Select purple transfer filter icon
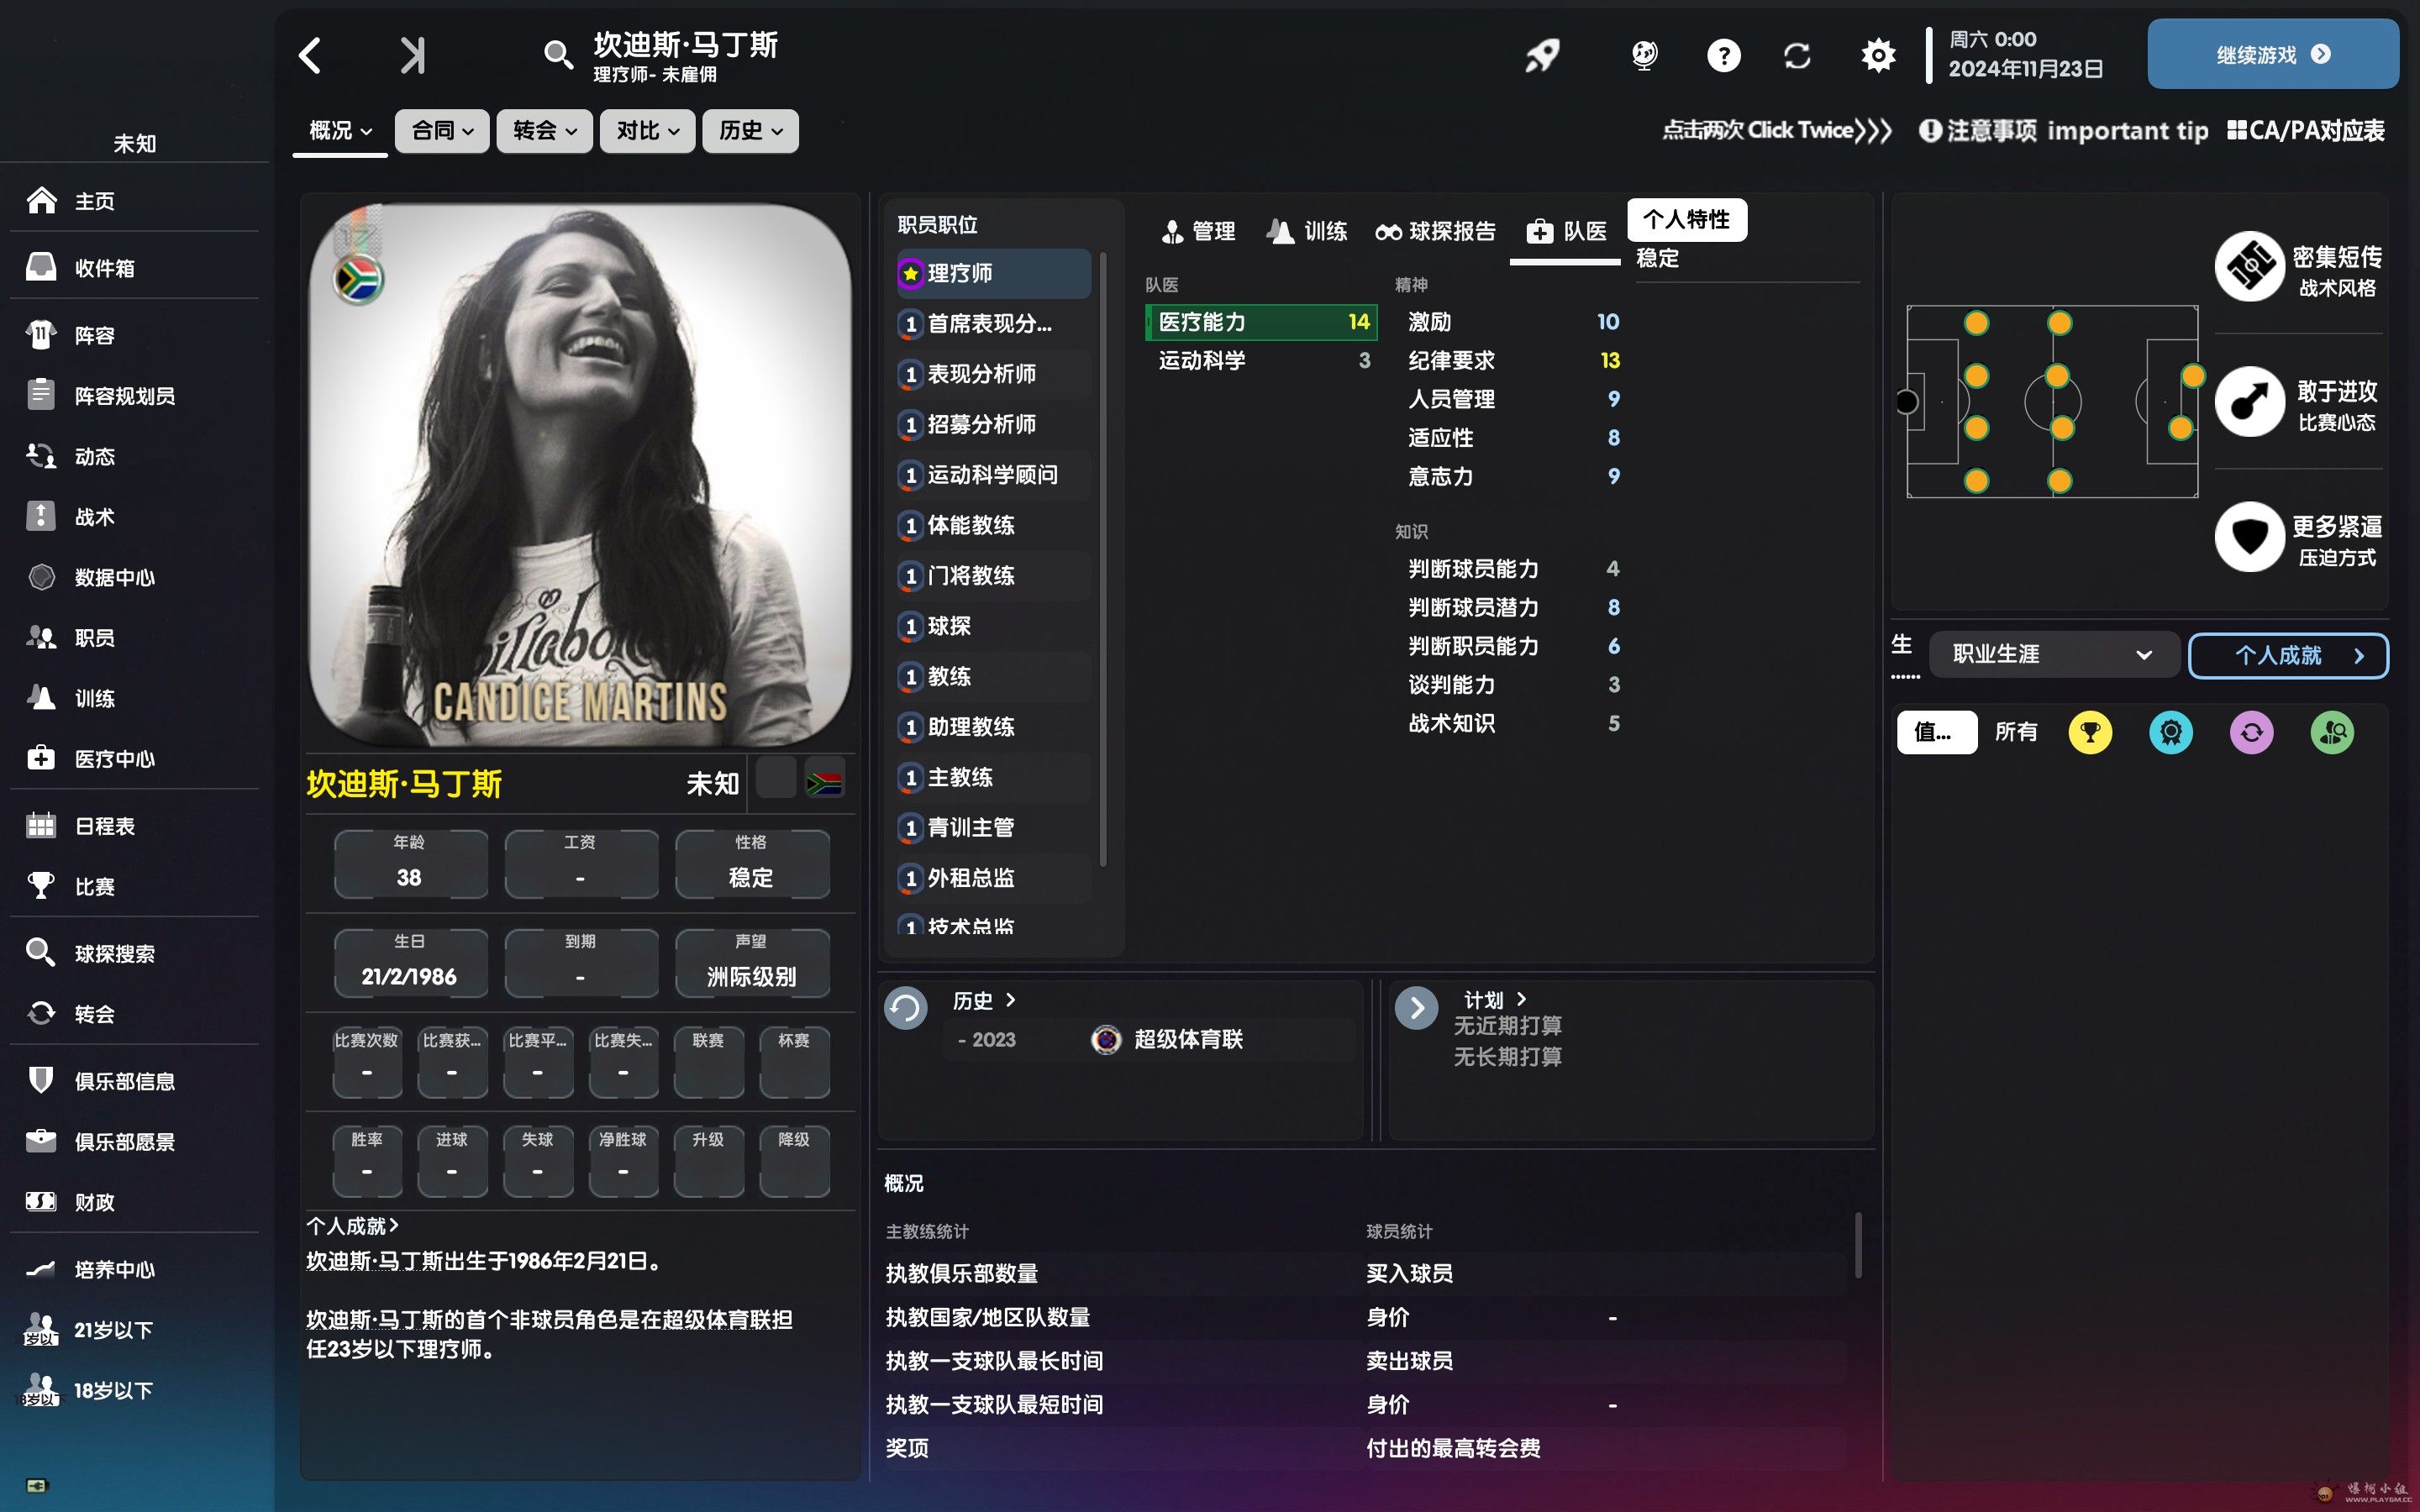Image resolution: width=2420 pixels, height=1512 pixels. (x=2251, y=732)
